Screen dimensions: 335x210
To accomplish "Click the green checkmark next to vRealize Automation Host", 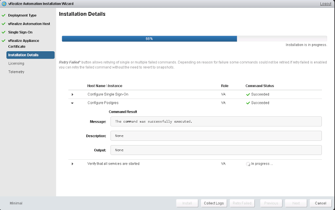I will 4,24.
